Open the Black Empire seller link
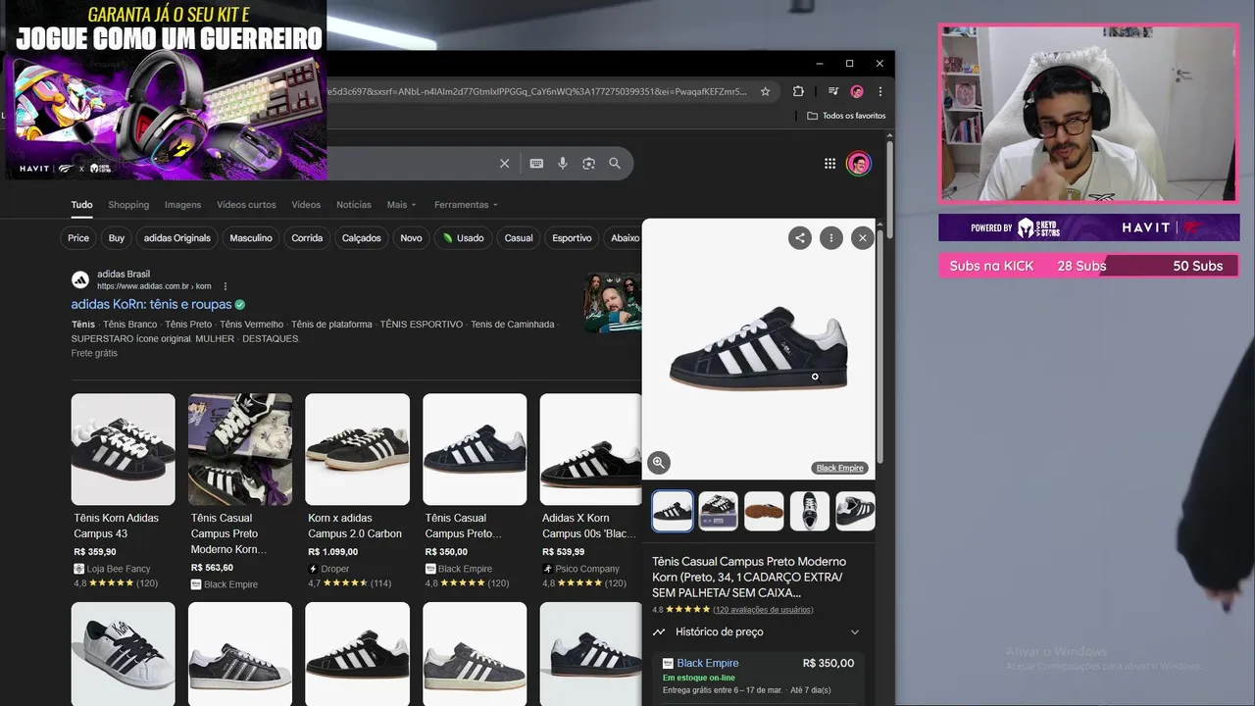Image resolution: width=1255 pixels, height=706 pixels. click(708, 663)
